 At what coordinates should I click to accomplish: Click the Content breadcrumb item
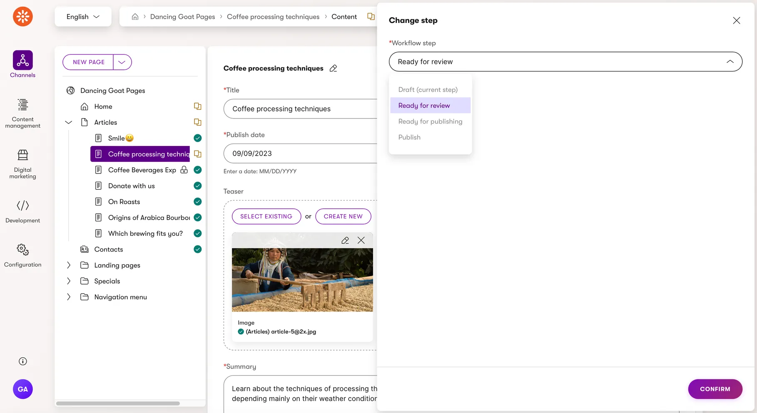click(344, 17)
